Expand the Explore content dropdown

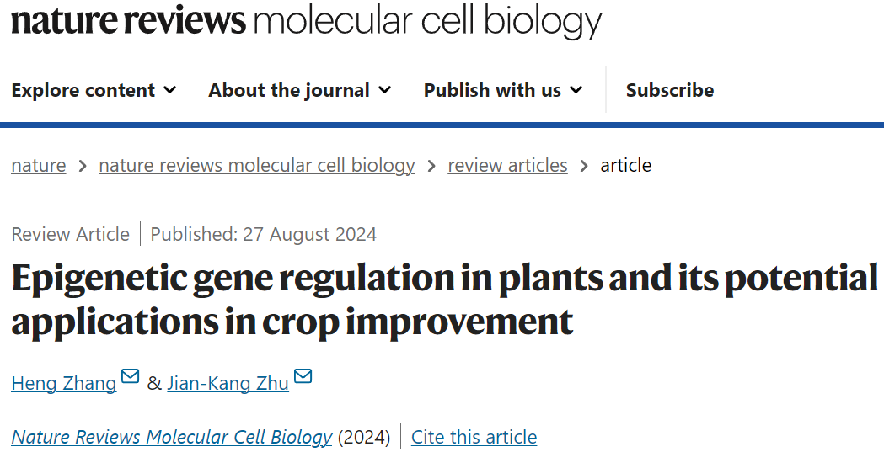(x=93, y=90)
